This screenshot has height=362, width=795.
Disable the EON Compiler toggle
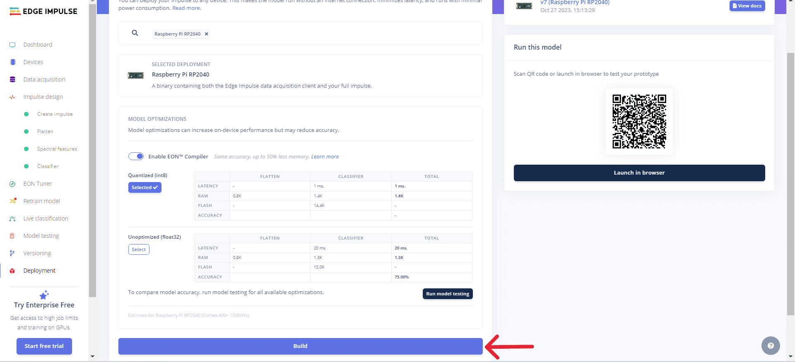click(x=136, y=156)
